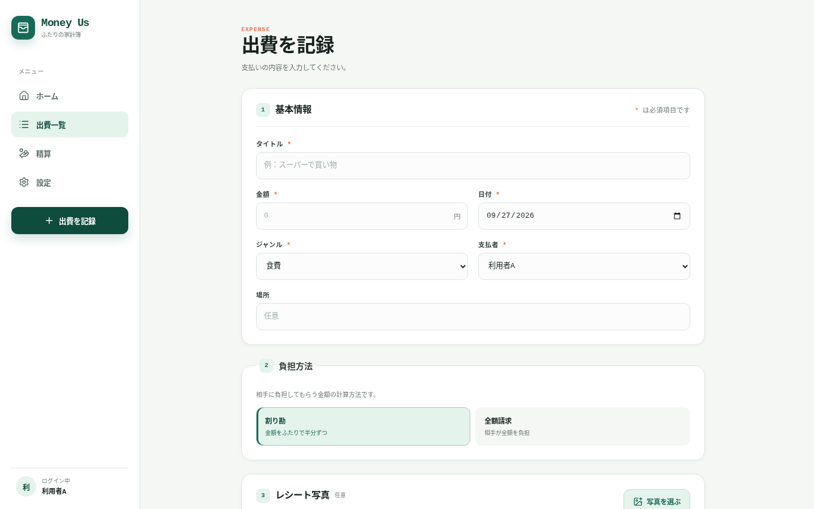Click the 出費を記録 page heading
Viewport: 814px width, 509px height.
288,45
